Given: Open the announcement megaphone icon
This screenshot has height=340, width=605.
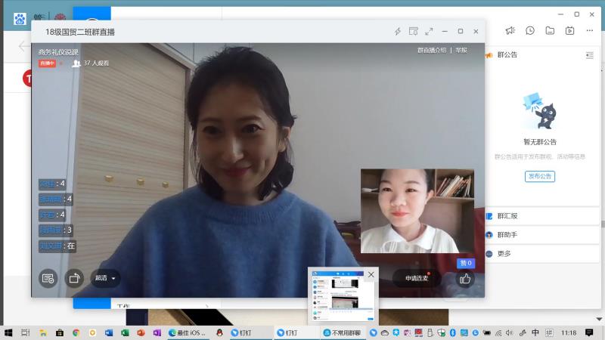Looking at the screenshot, I should click(x=510, y=30).
